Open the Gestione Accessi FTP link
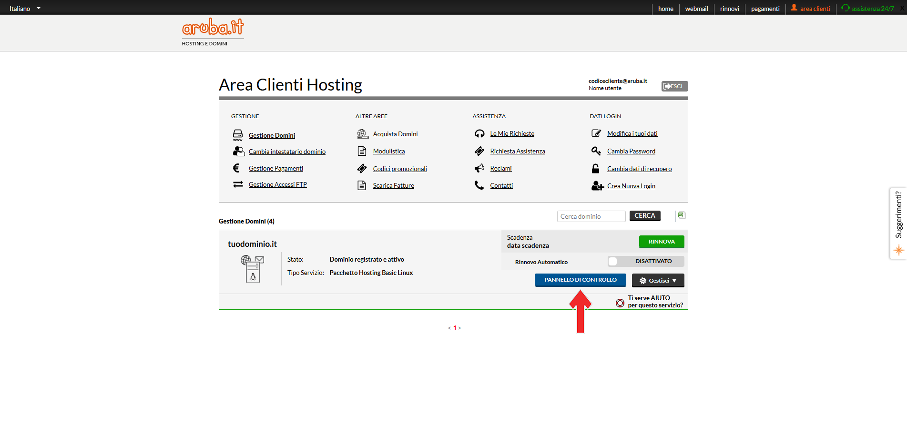 [277, 184]
